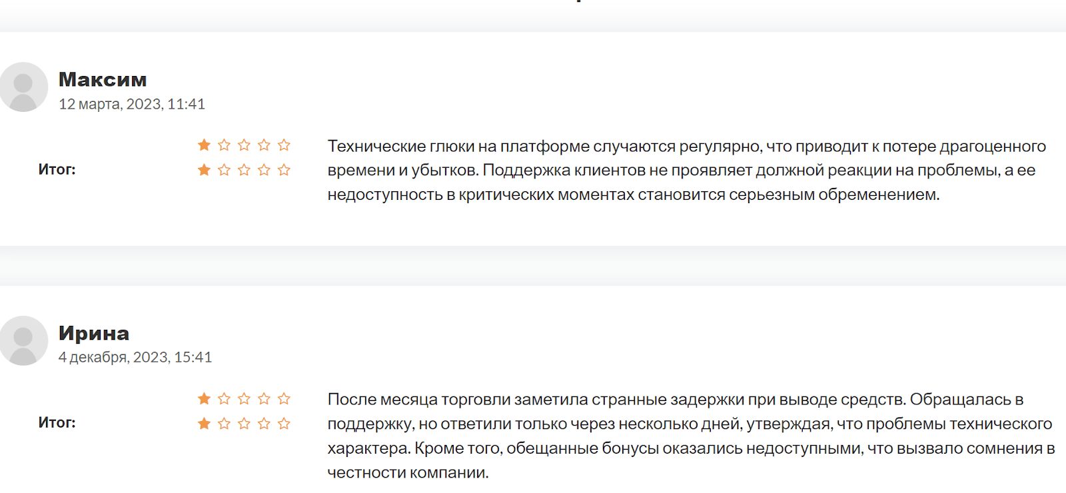The image size is (1066, 493).
Task: Click filled star in Максим's Итог rating row
Action: tap(205, 170)
